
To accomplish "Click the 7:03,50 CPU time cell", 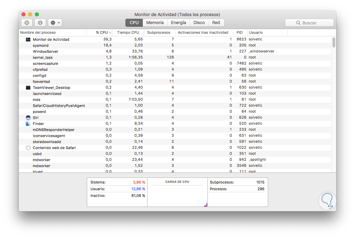I will (x=136, y=99).
